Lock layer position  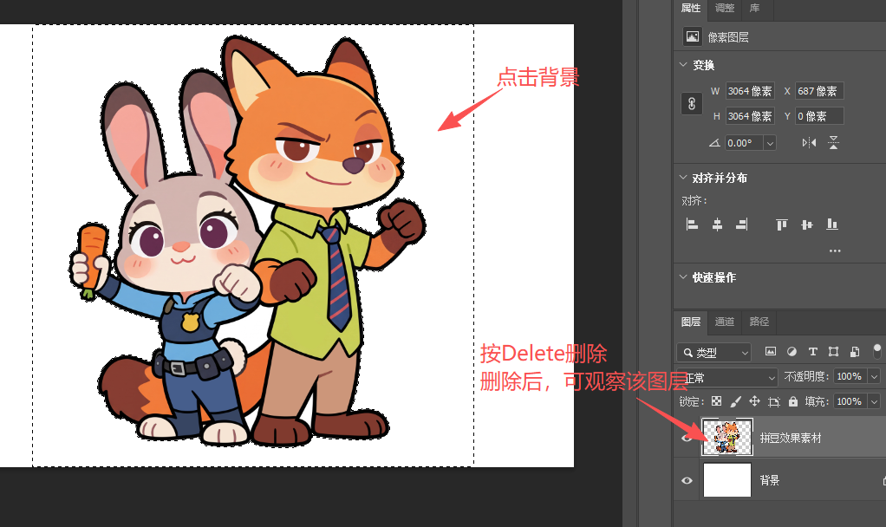pos(754,401)
